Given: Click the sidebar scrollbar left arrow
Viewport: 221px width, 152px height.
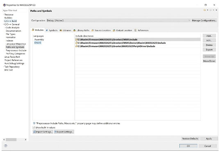Looking at the screenshot, I should click(x=4, y=140).
